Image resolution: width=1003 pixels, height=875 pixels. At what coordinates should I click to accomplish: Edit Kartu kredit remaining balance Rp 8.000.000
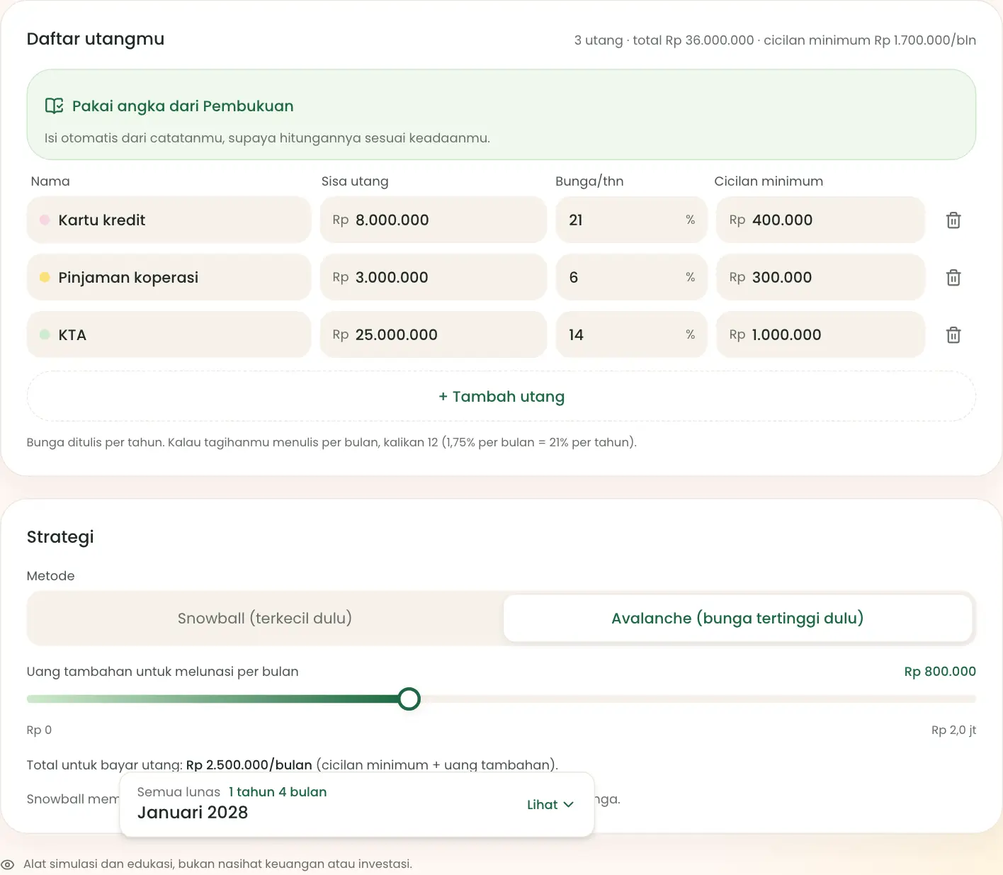pos(433,220)
